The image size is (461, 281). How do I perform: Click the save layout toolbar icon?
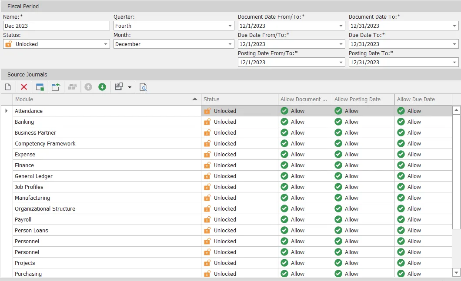click(x=118, y=87)
